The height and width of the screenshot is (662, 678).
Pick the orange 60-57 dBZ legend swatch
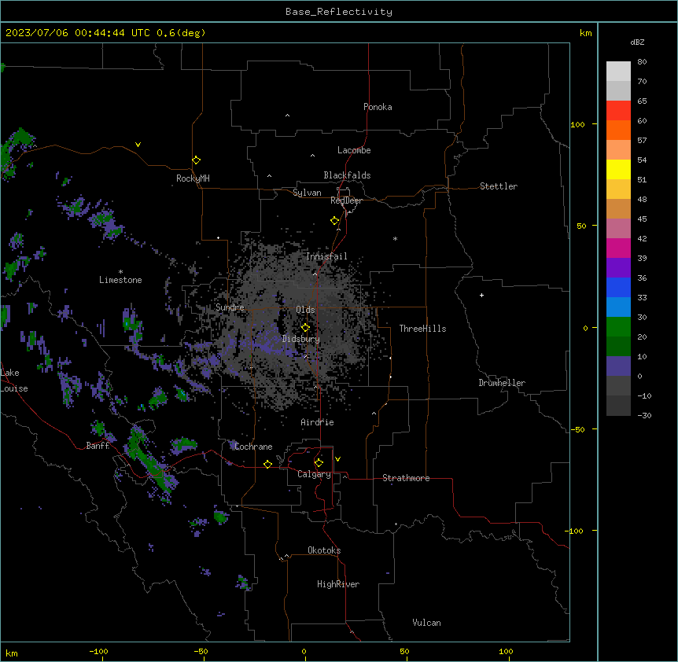[618, 130]
